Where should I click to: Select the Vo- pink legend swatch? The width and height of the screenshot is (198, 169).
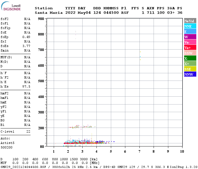[190, 42]
